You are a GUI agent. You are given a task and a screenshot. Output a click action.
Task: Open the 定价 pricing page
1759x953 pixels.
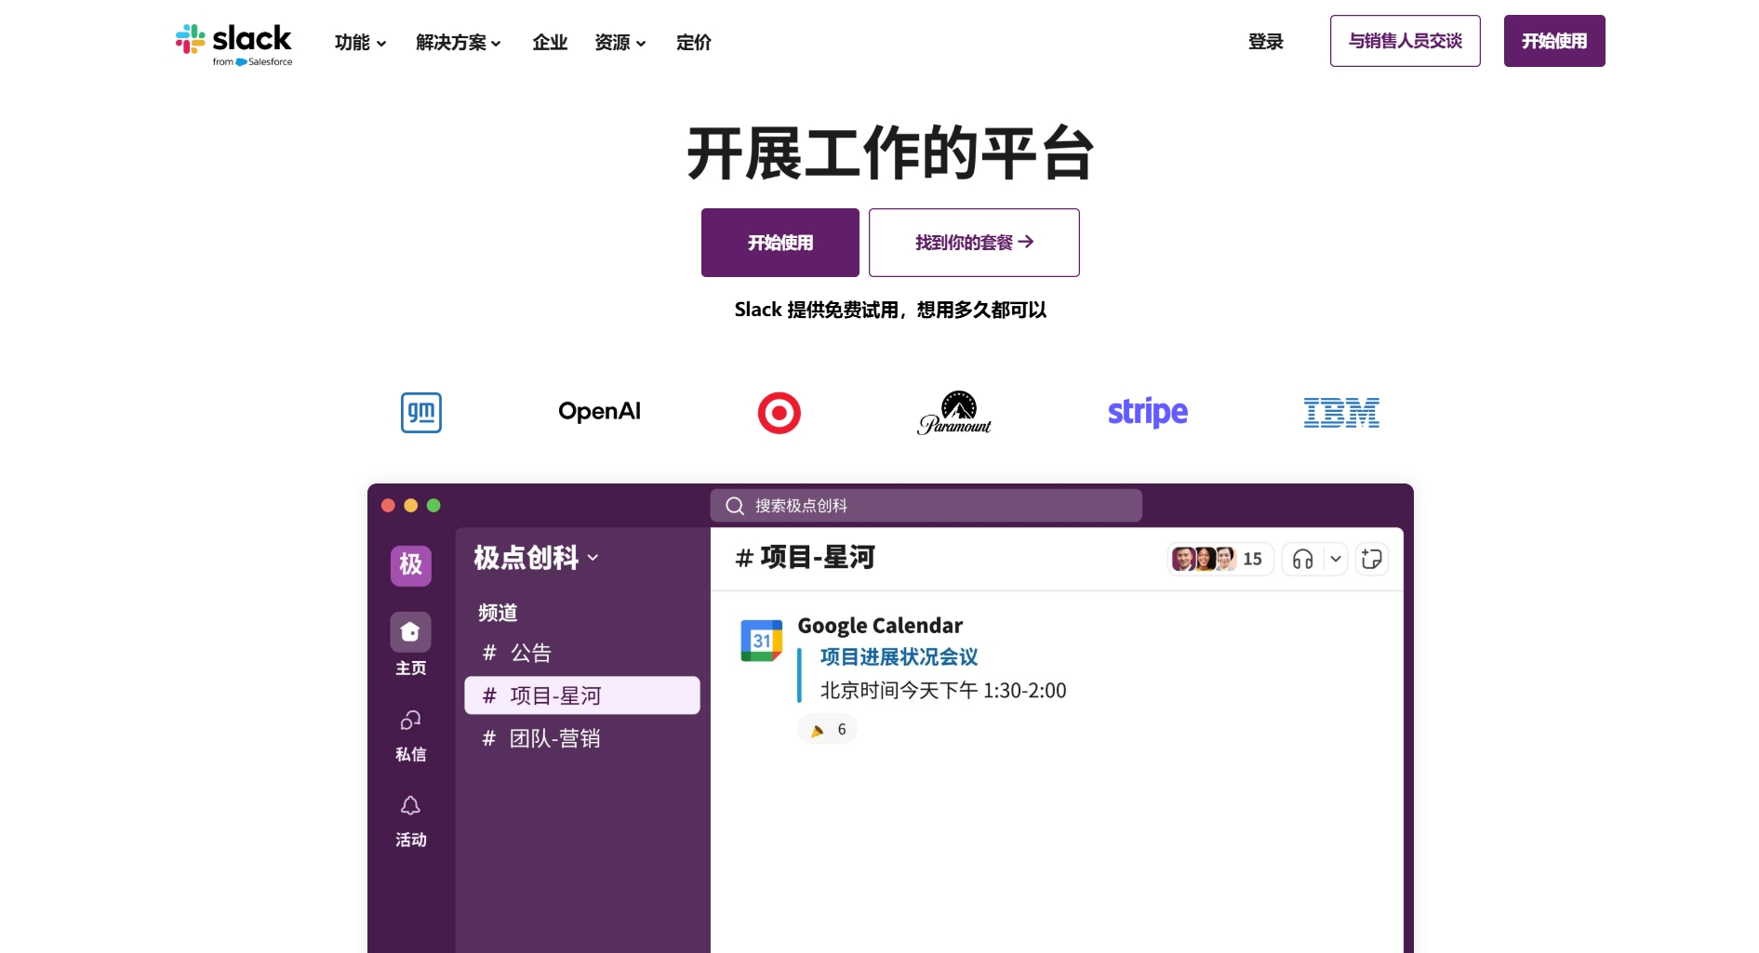click(x=694, y=43)
